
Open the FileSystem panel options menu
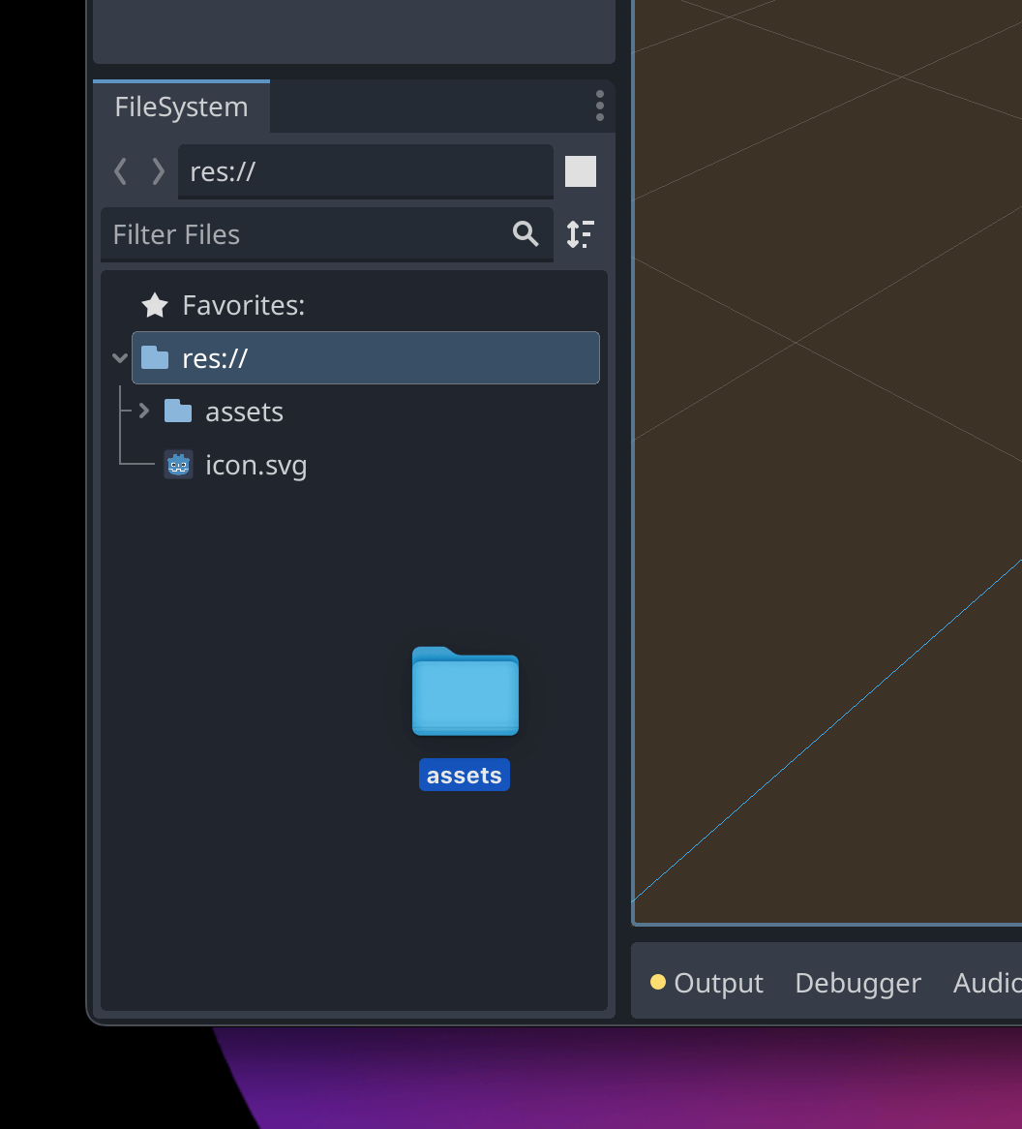click(x=600, y=107)
